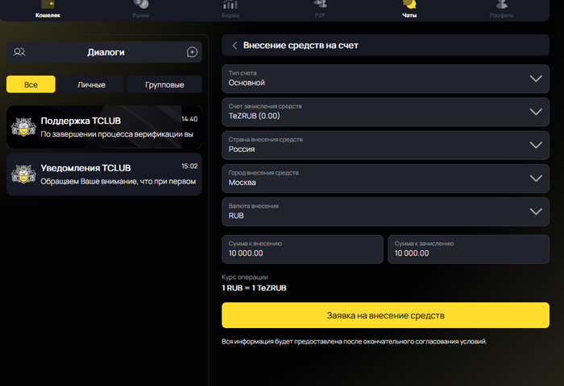Go to Рынки markets section
The image size is (564, 386).
(140, 5)
